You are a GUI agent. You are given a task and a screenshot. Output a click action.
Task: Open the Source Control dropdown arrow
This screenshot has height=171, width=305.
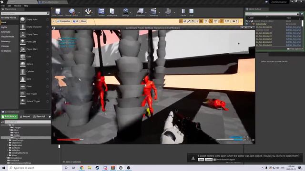pyautogui.click(x=79, y=12)
